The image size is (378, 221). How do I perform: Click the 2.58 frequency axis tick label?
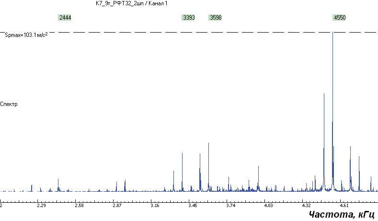79,206
